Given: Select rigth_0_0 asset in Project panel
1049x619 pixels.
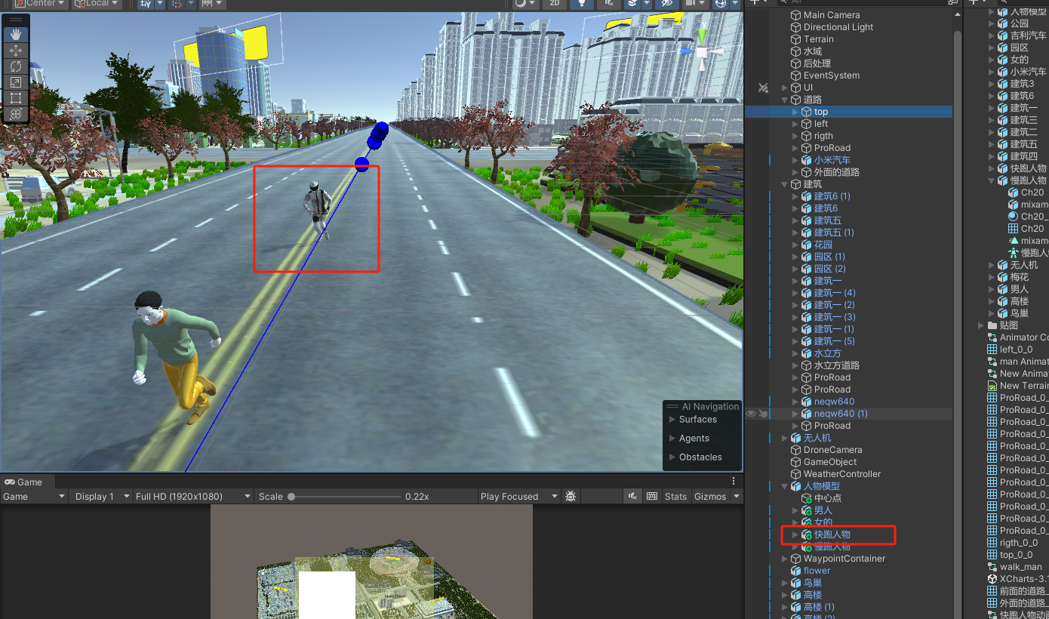Looking at the screenshot, I should pos(1018,543).
